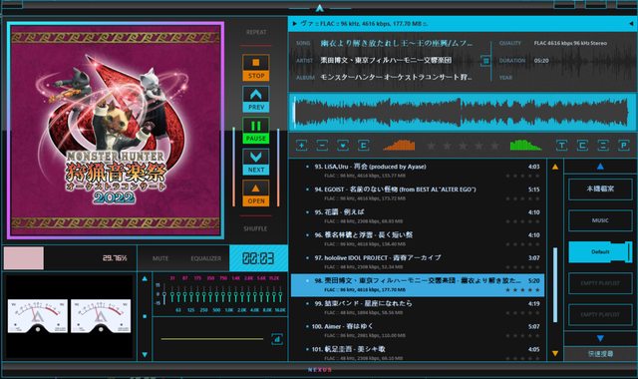This screenshot has height=379, width=638.
Task: Stop playback with the STOP button
Action: 256,68
